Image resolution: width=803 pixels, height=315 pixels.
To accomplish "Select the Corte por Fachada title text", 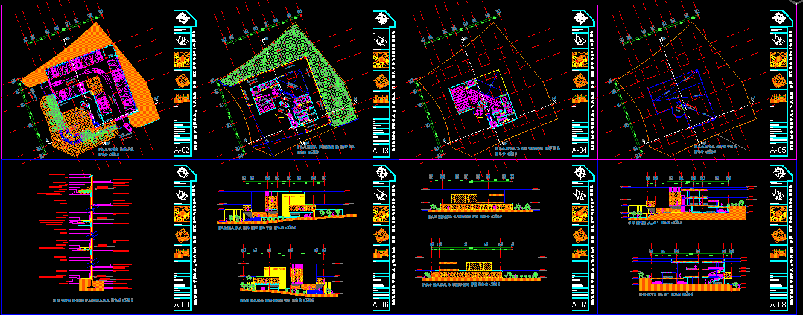I will point(90,299).
